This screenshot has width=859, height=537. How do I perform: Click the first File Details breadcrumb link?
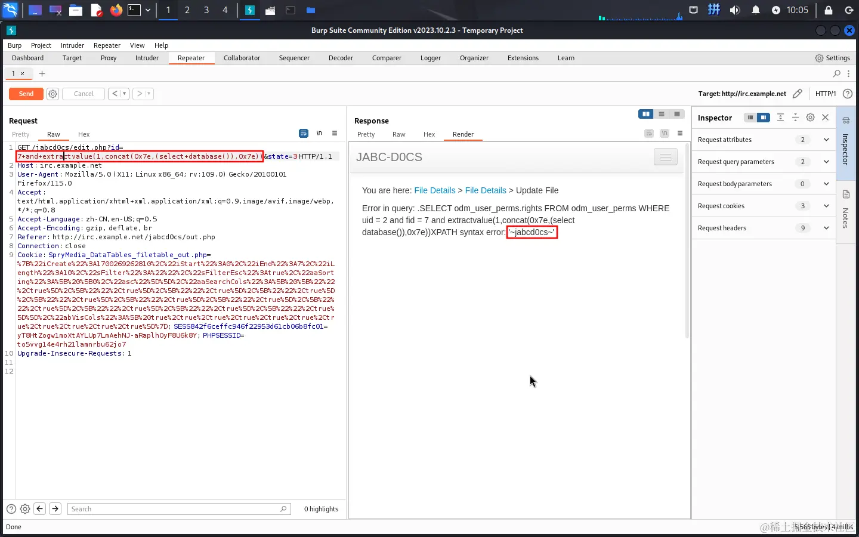pos(435,190)
